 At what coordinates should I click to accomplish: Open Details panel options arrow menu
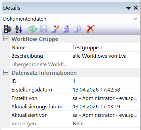point(129,8)
